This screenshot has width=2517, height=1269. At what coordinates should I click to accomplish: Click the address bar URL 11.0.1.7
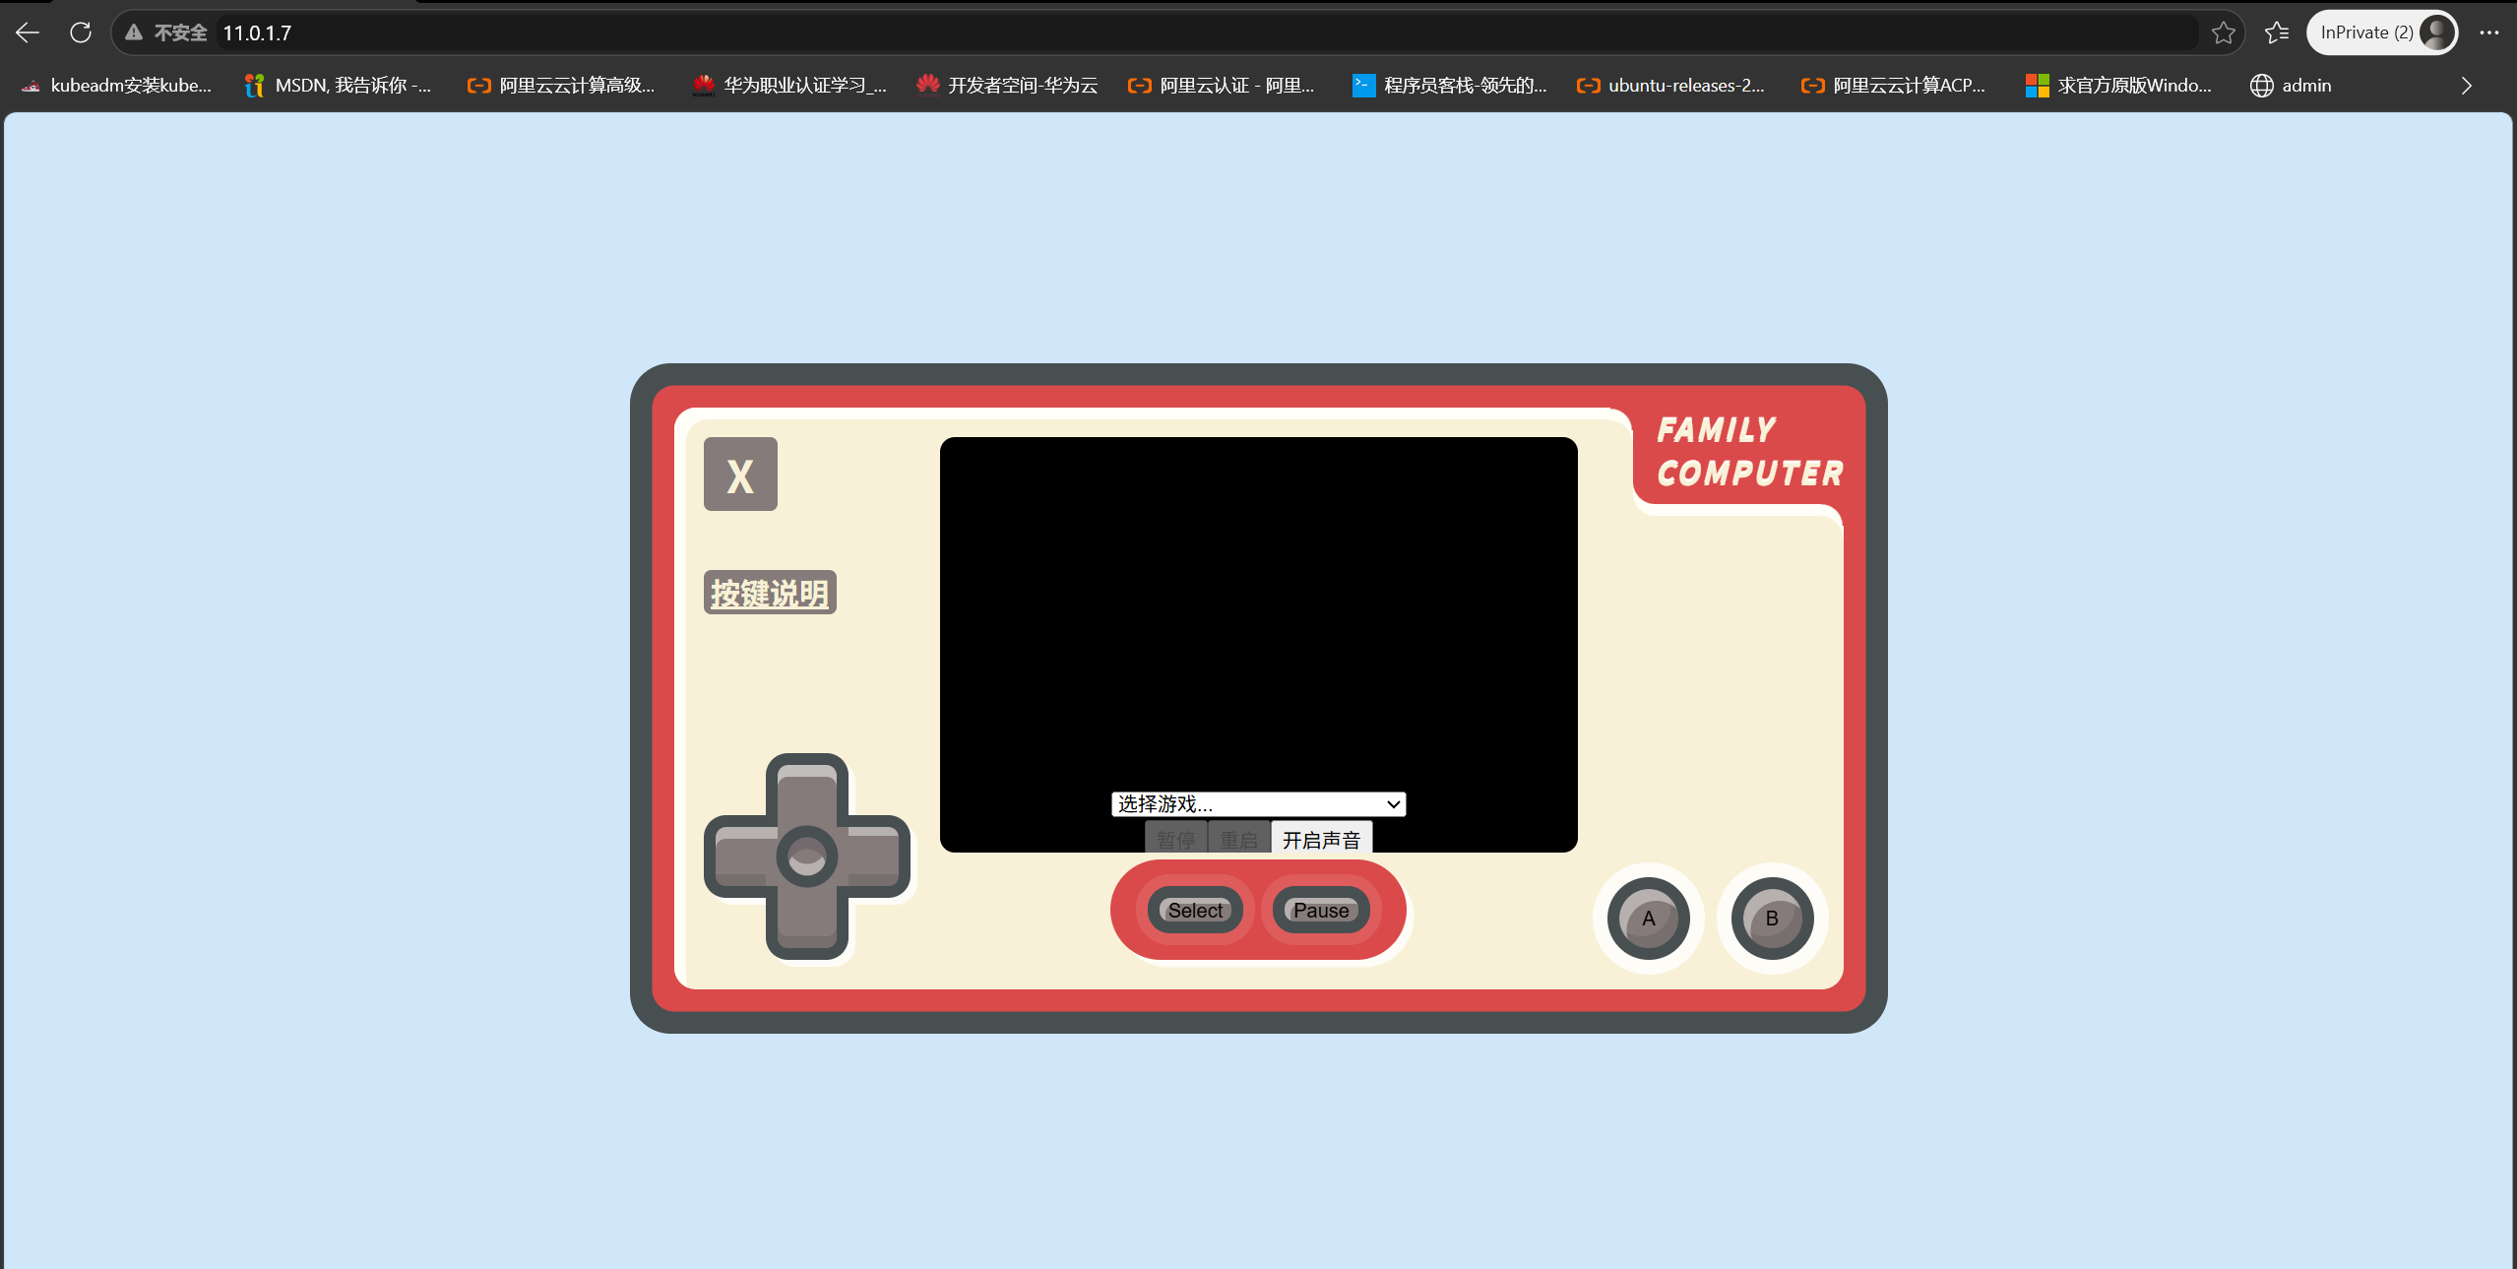tap(257, 32)
